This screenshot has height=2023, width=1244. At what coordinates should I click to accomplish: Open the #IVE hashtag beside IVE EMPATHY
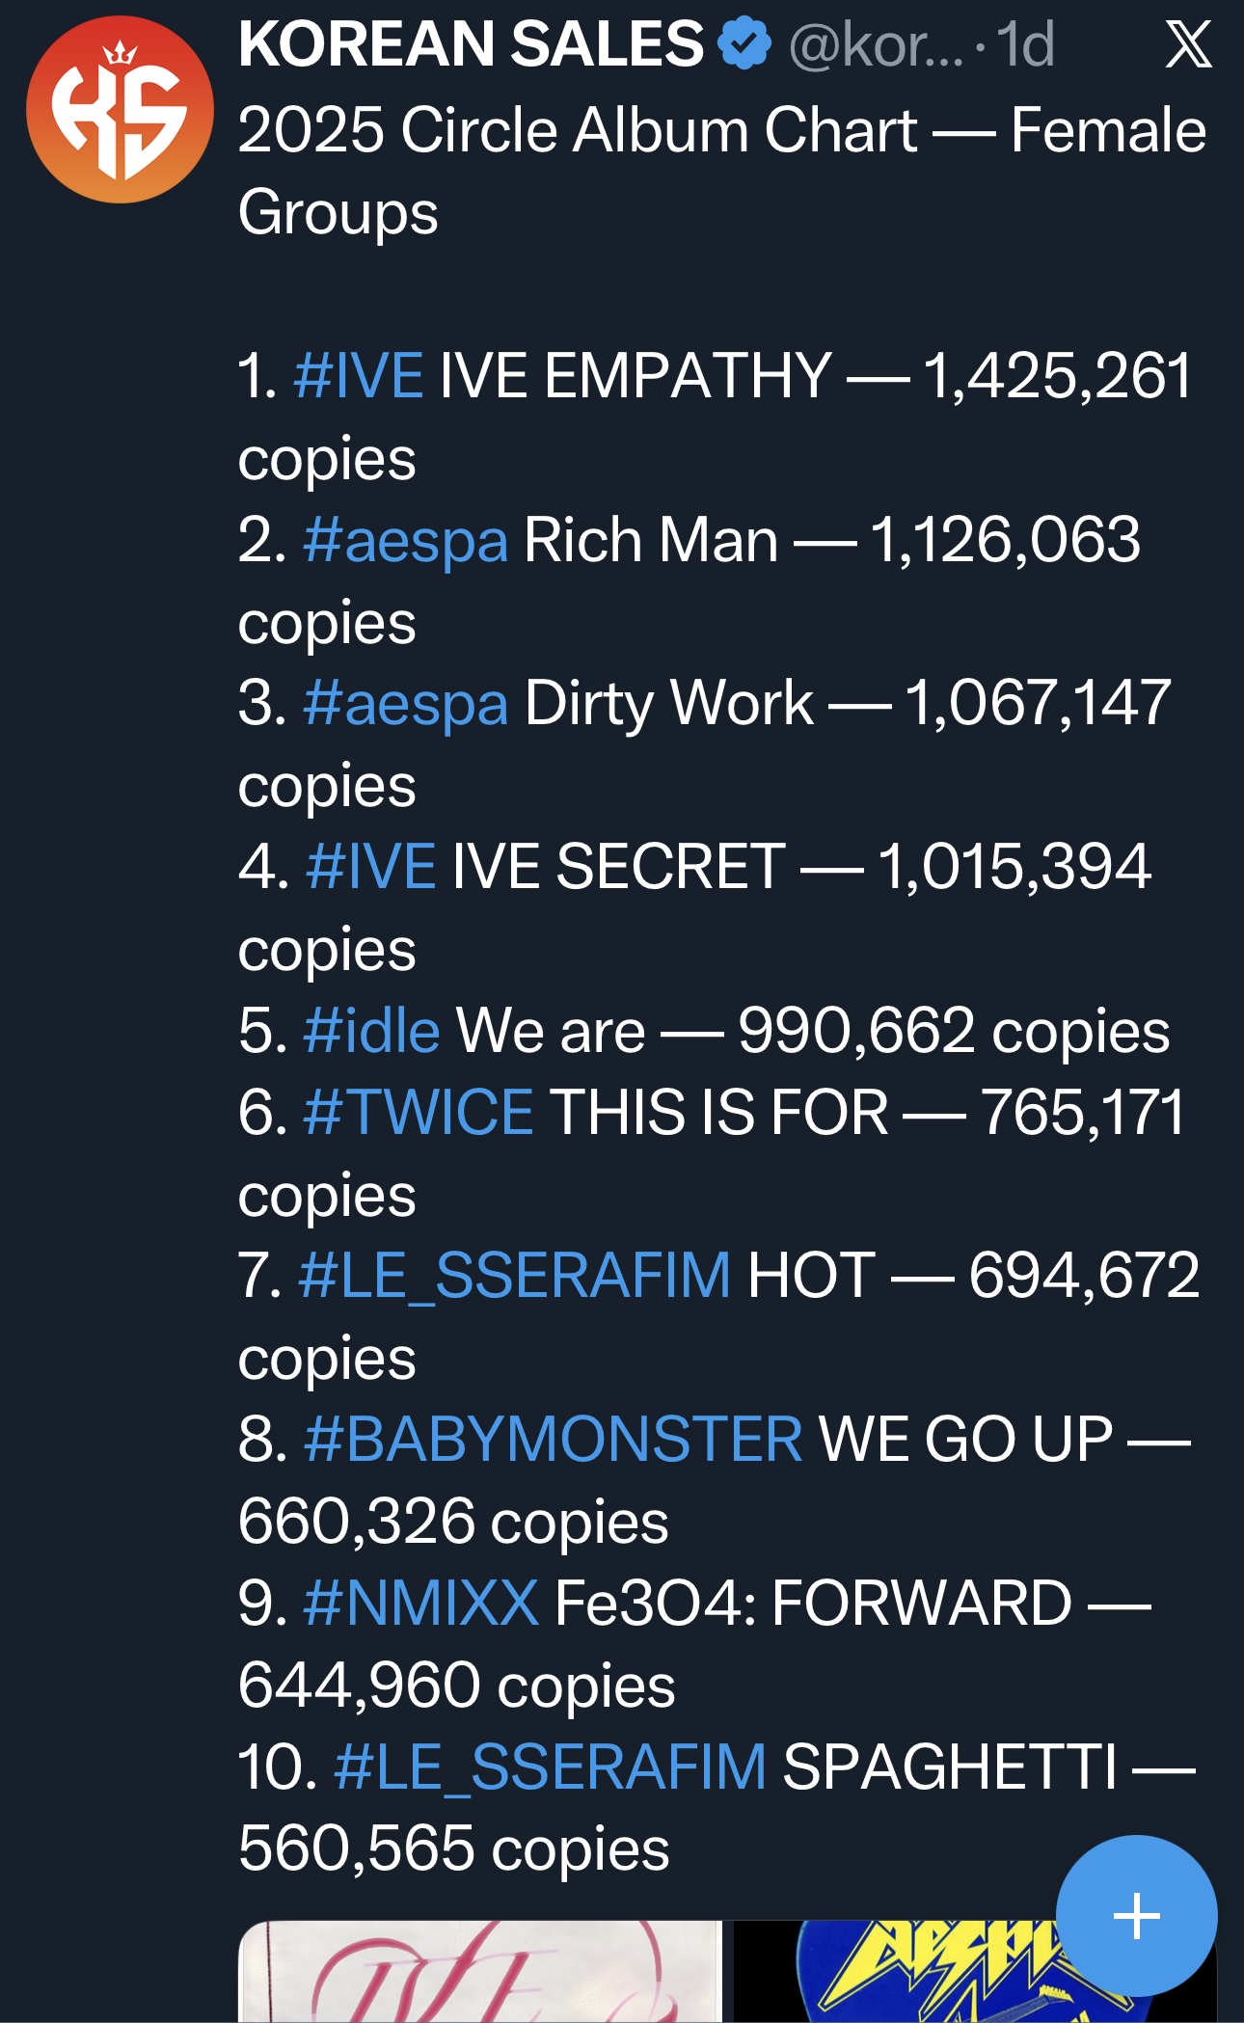(358, 376)
